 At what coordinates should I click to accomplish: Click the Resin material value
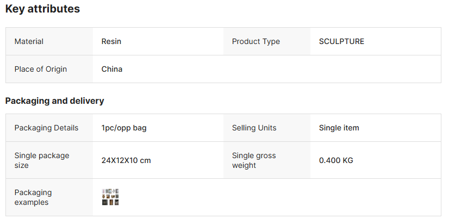click(x=111, y=41)
